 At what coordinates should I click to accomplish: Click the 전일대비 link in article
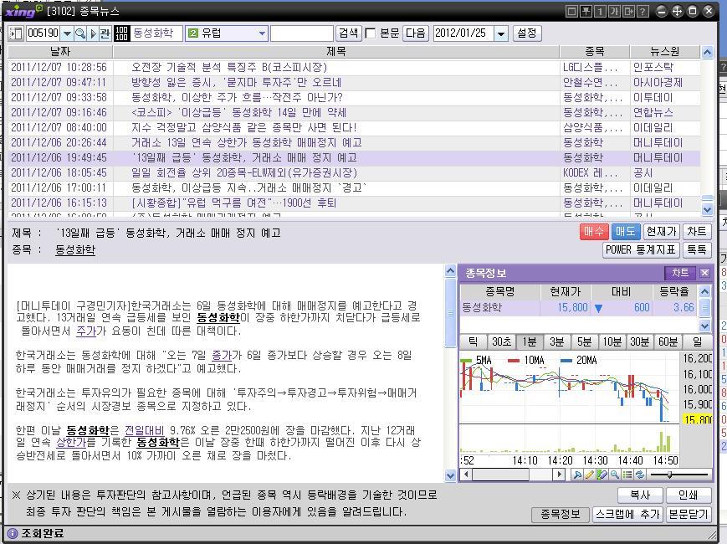[x=144, y=430]
